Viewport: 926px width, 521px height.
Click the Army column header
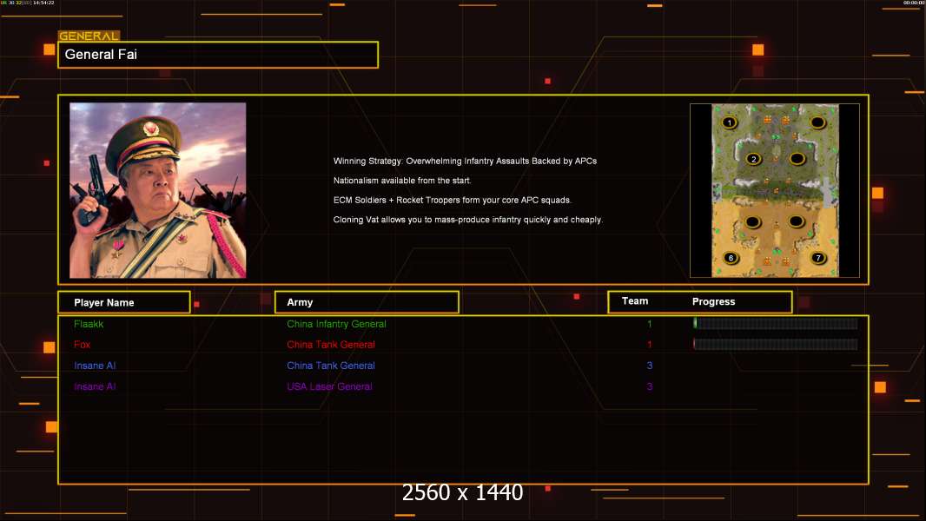(x=367, y=302)
